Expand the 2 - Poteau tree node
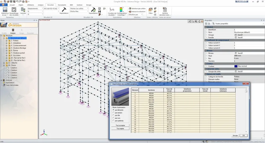Image resolution: width=265 pixels, height=143 pixels. click(x=7, y=41)
